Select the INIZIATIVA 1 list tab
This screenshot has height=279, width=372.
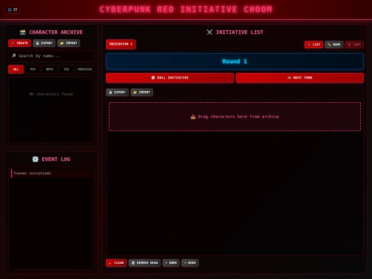click(x=121, y=44)
